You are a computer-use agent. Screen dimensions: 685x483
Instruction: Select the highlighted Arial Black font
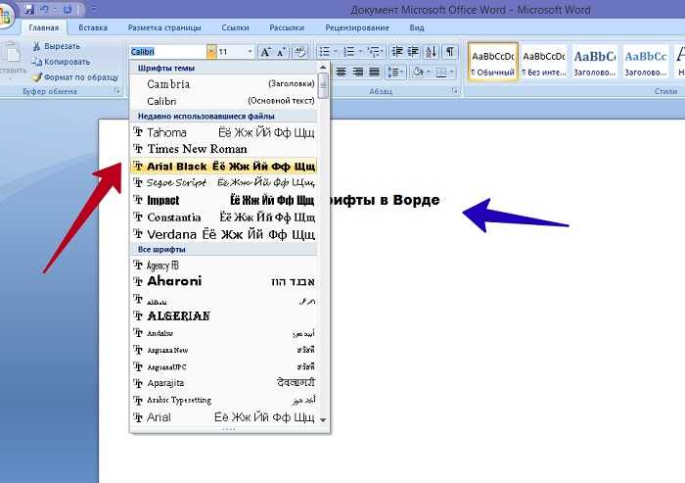[x=224, y=167]
